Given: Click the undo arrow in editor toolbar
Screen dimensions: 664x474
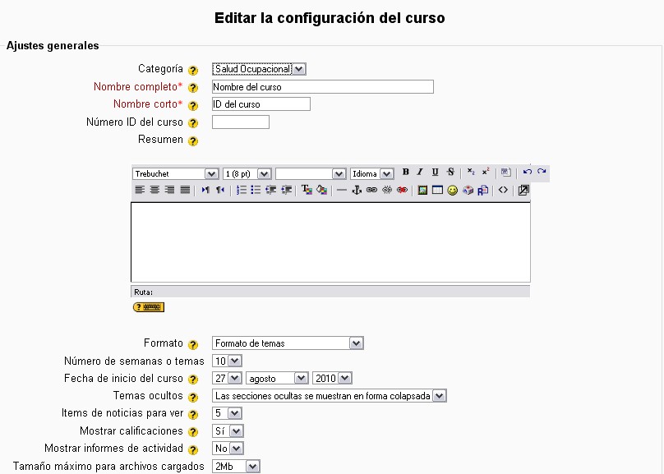Looking at the screenshot, I should tap(527, 173).
